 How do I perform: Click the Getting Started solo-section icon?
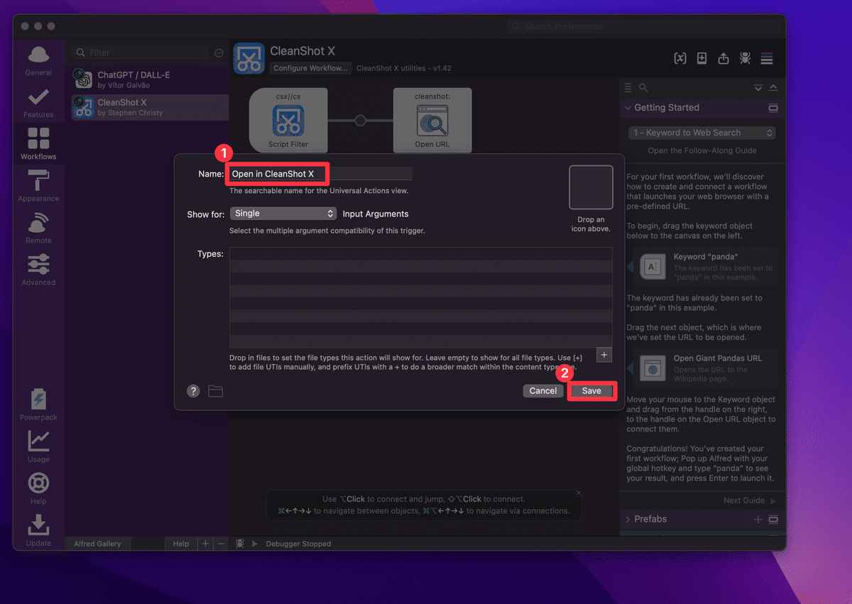click(x=773, y=108)
